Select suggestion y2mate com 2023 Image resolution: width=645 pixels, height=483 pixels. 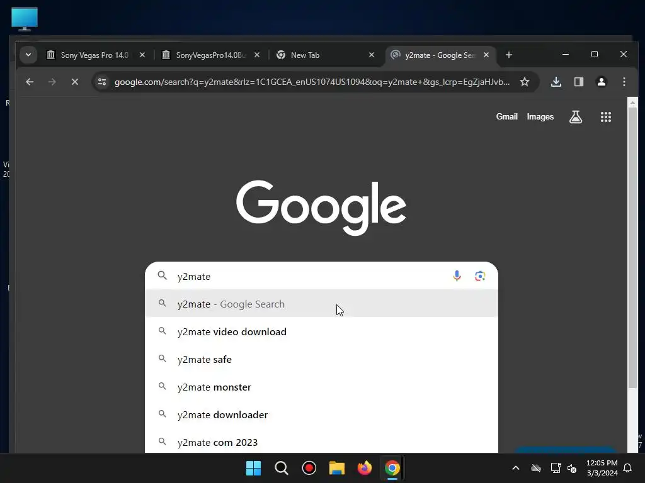(x=321, y=442)
